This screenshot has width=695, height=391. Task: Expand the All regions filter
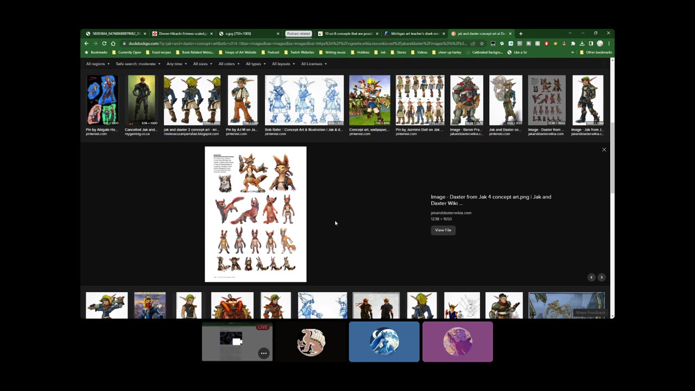click(x=98, y=64)
